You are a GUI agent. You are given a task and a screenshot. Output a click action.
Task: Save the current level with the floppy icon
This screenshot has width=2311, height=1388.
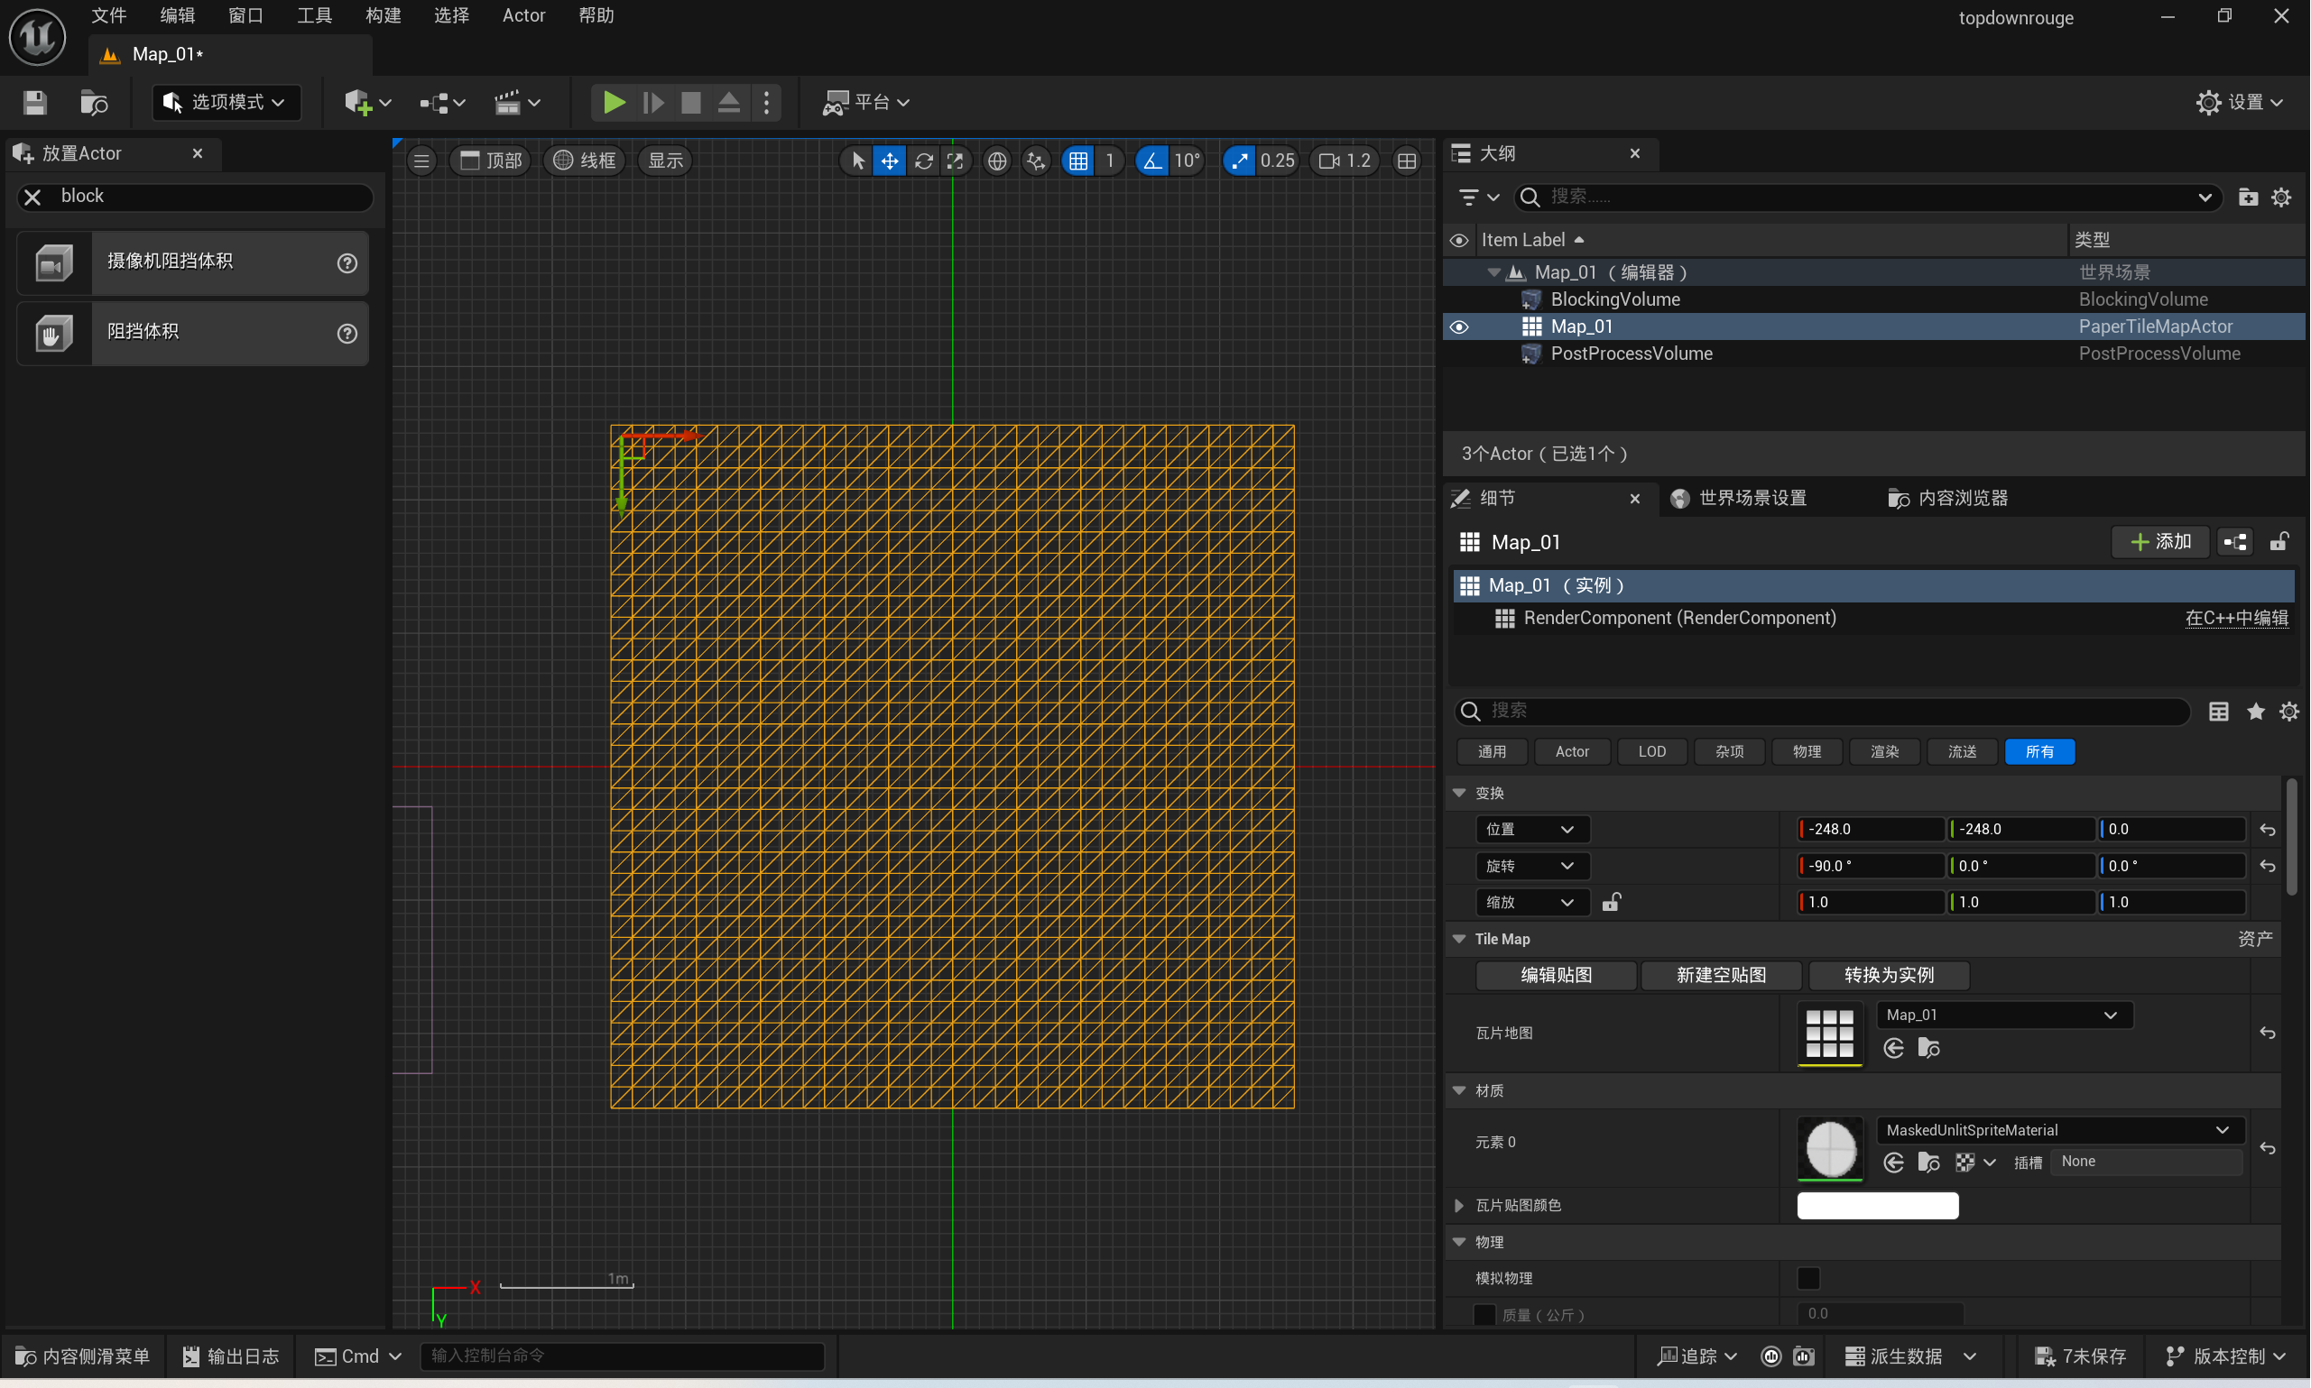coord(34,102)
